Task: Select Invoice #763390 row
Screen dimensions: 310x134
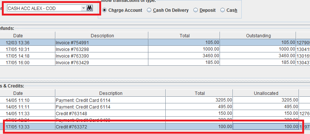Action: pyautogui.click(x=155, y=56)
